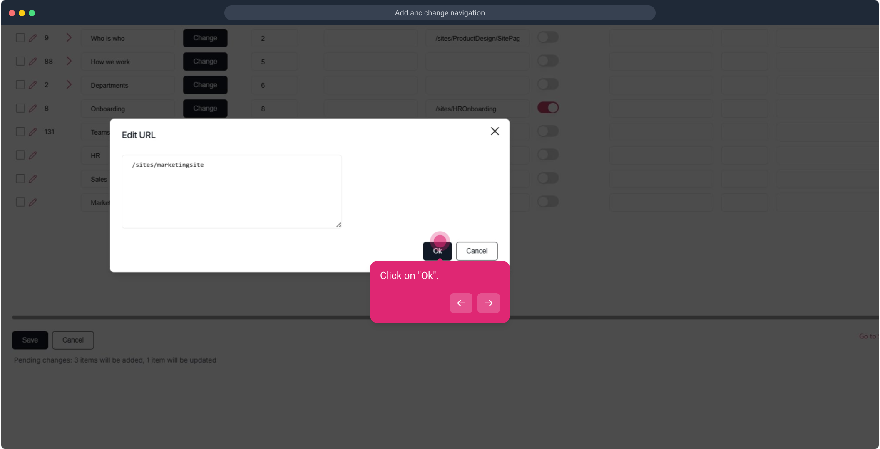Click the pencil edit icon for Onboarding row
This screenshot has width=880, height=449.
click(x=33, y=109)
